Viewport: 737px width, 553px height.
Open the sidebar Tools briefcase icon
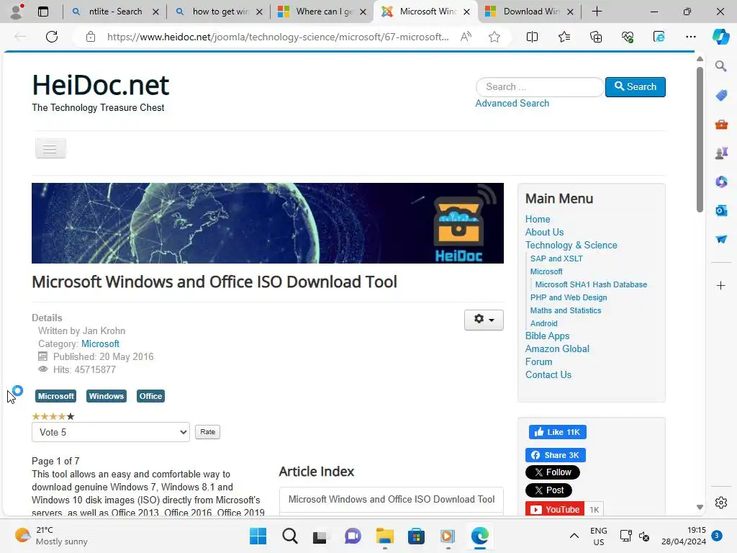click(x=721, y=125)
